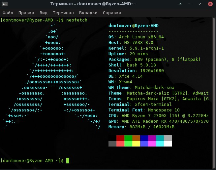Click the dark blue color block

144,138
